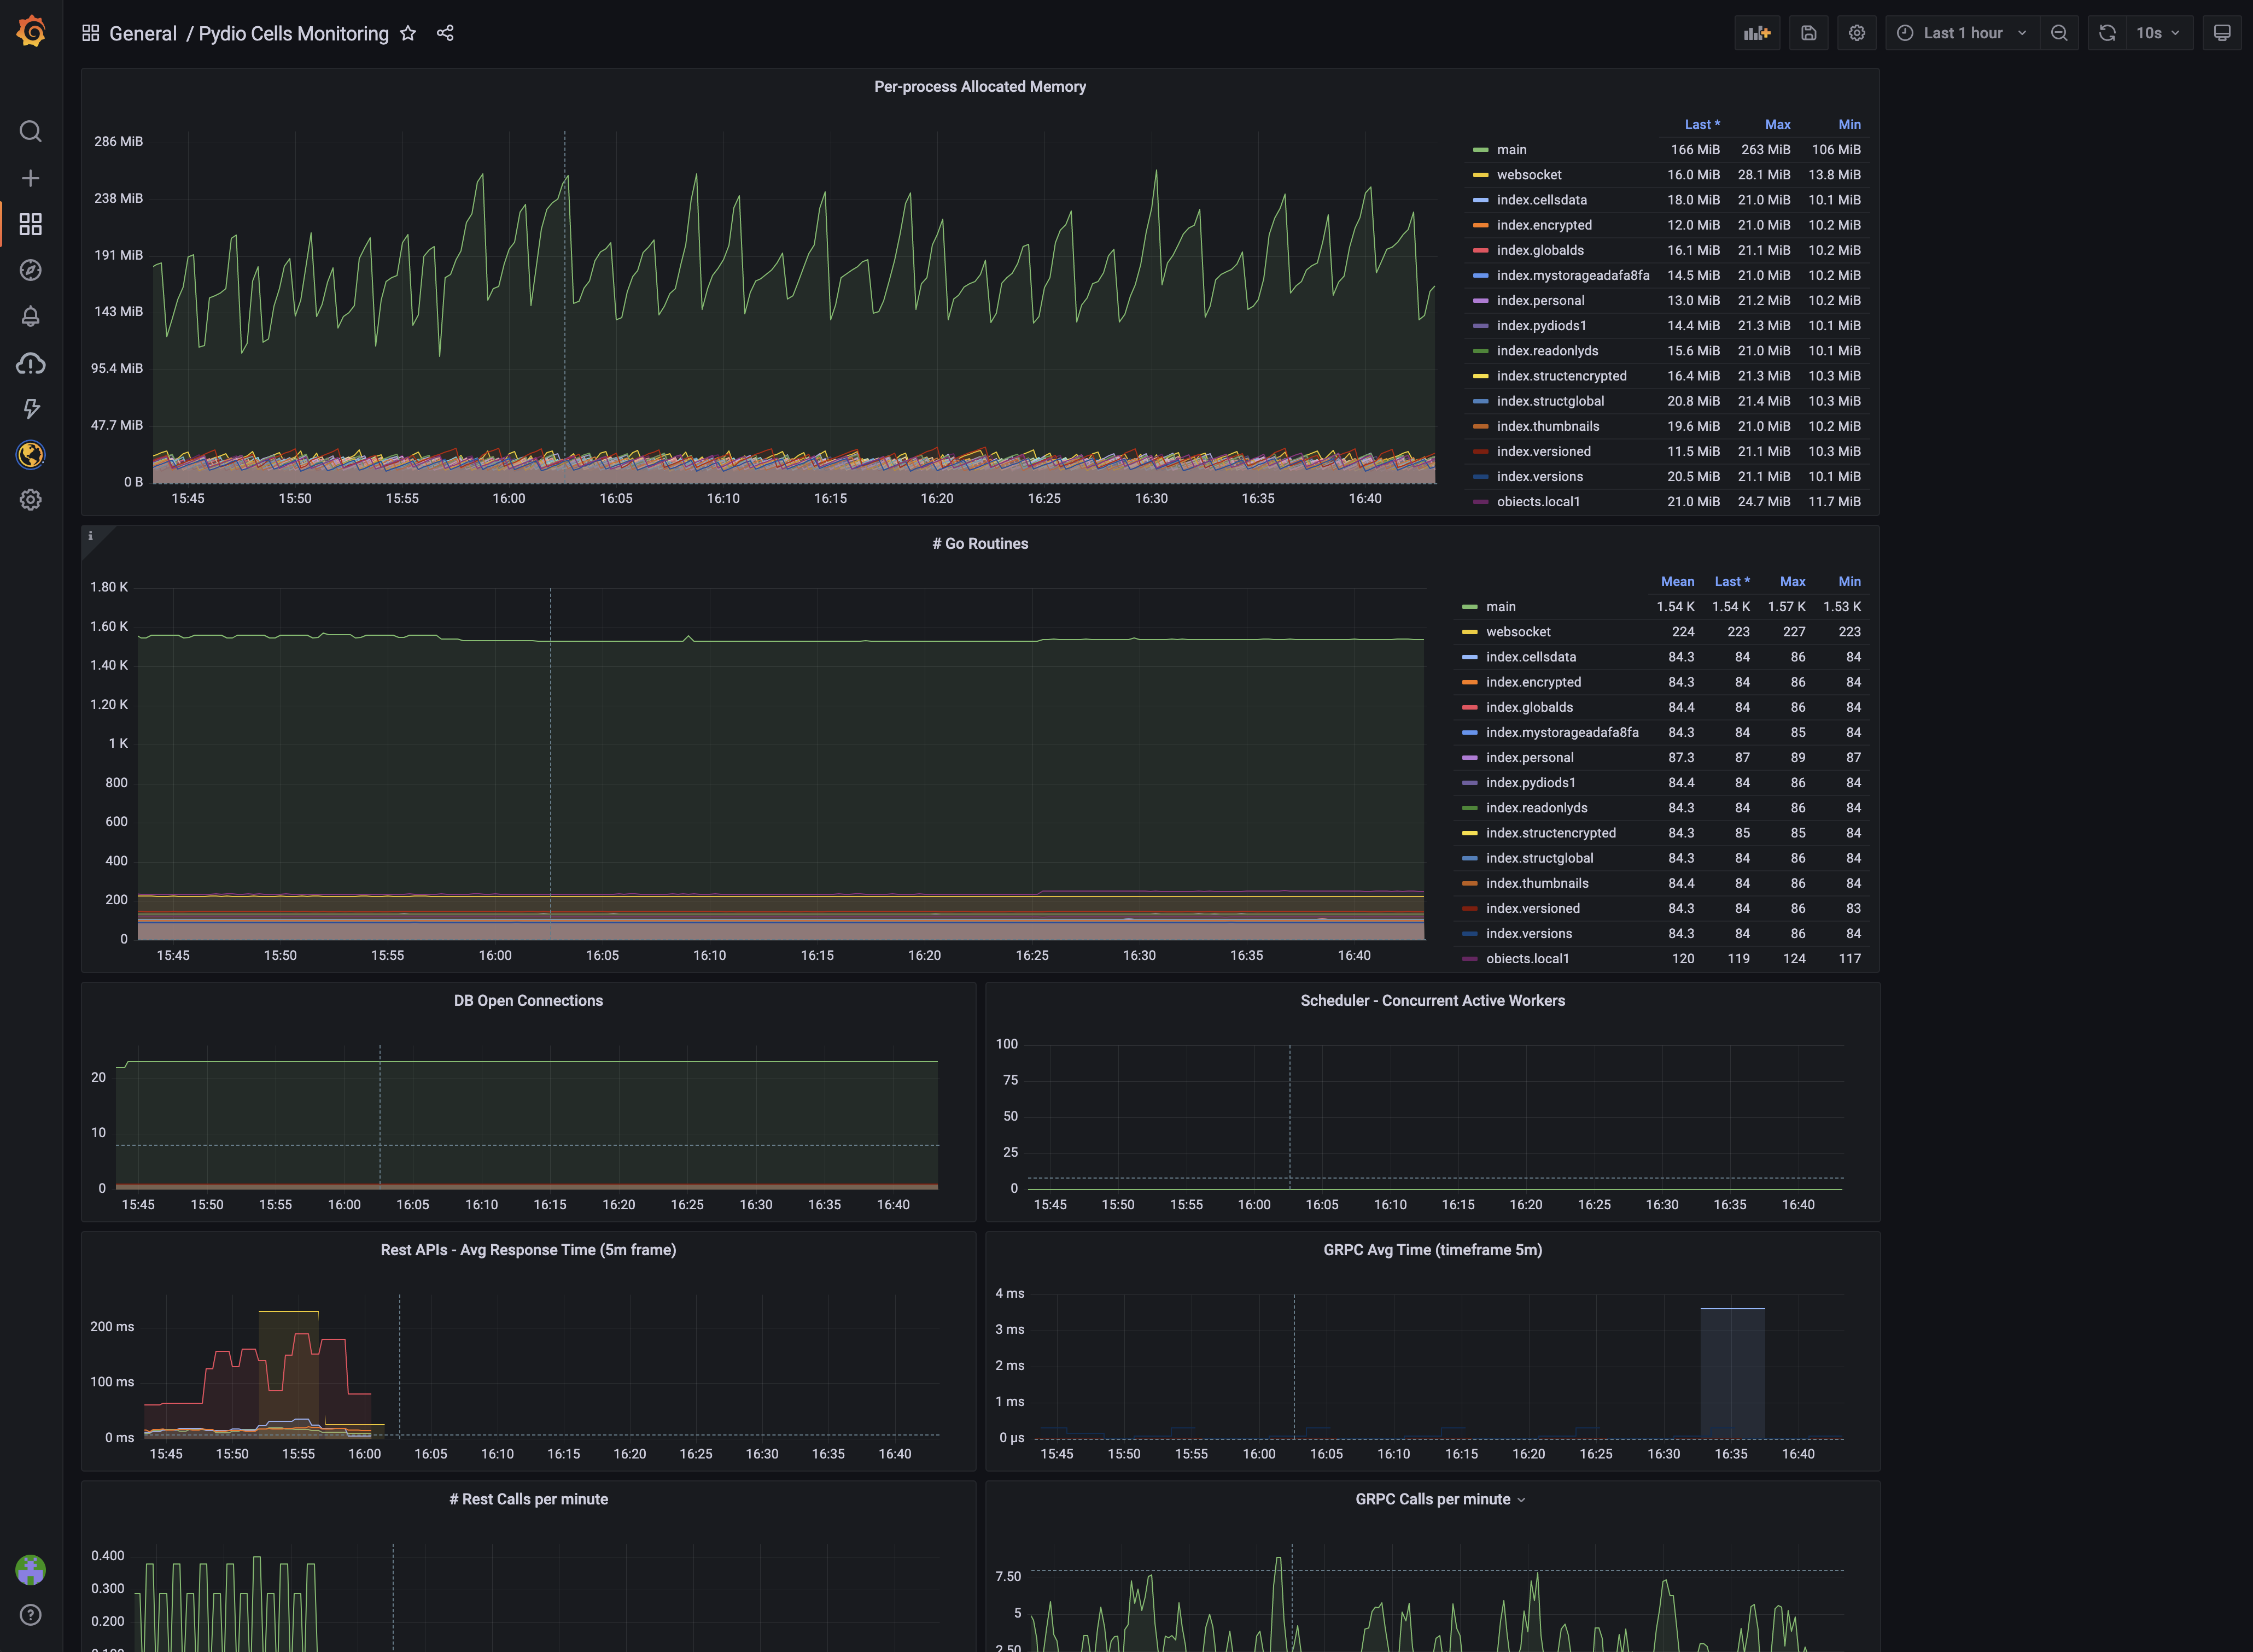This screenshot has height=1652, width=2253.
Task: Change color of index.encrypted swatch in memory legend
Action: (x=1481, y=225)
